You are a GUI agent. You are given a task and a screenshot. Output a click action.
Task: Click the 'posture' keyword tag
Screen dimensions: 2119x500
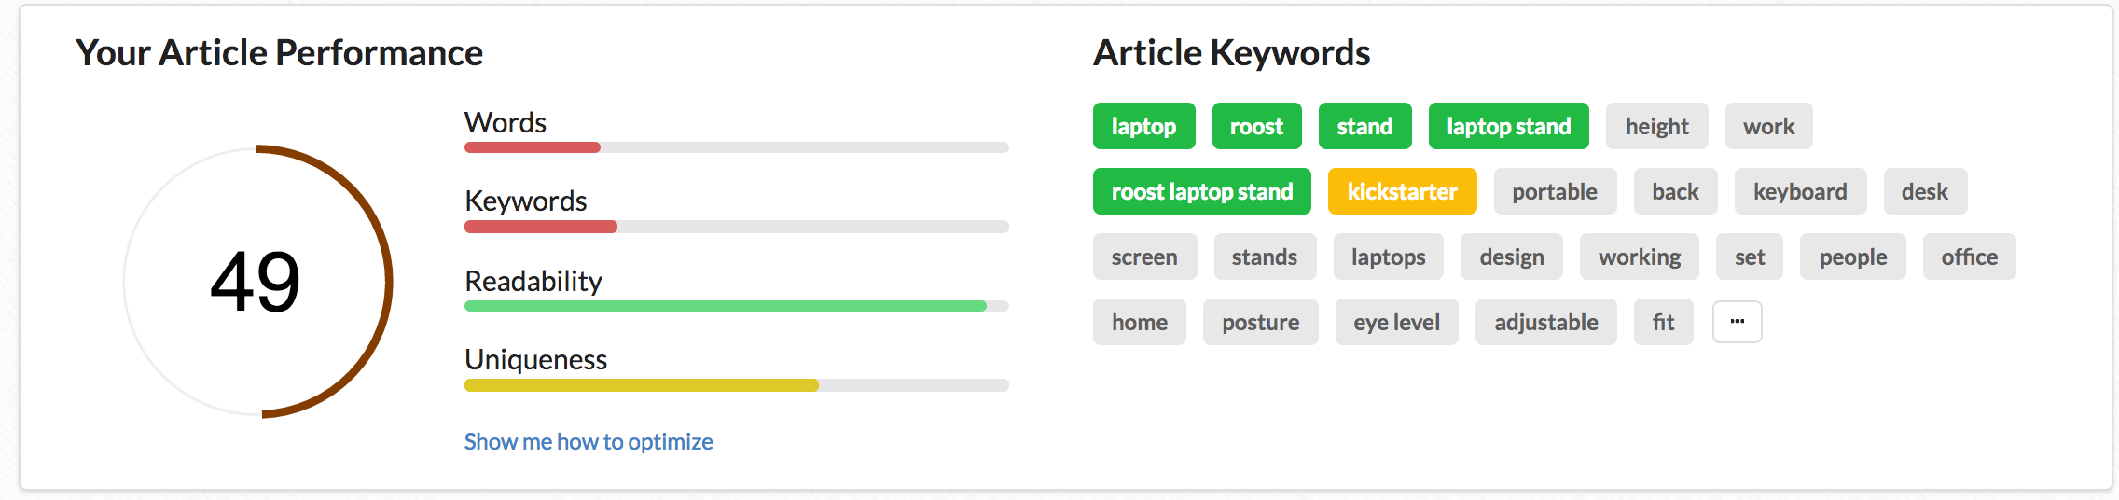click(1260, 322)
